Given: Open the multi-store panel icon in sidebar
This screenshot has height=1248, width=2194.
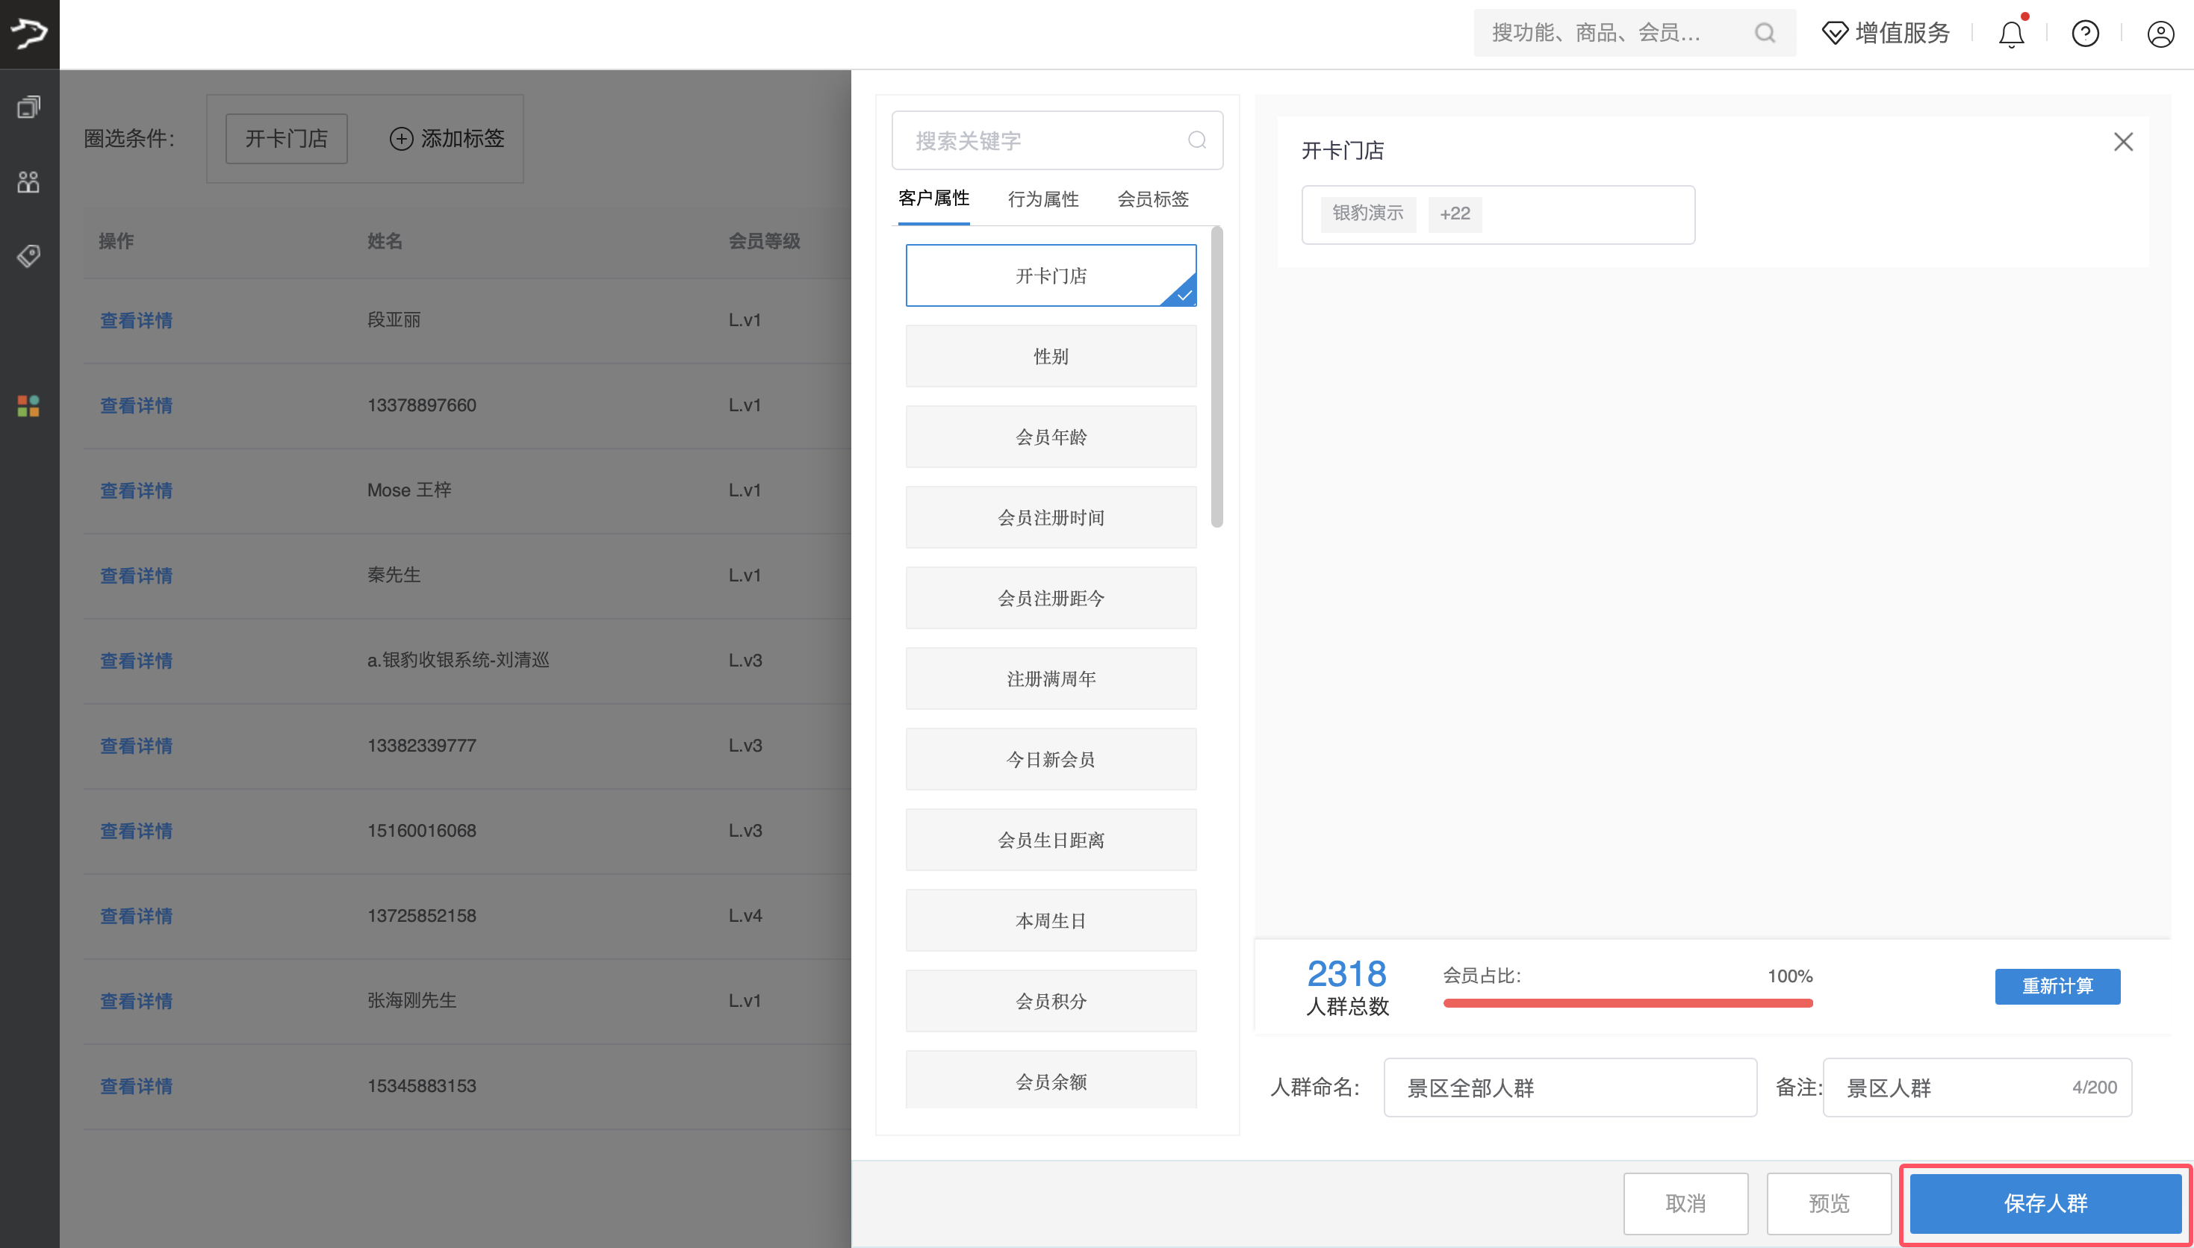Looking at the screenshot, I should [x=28, y=105].
